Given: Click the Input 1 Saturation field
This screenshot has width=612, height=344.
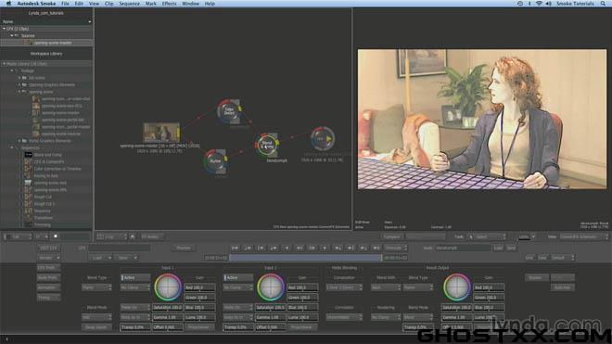Looking at the screenshot, I should point(167,307).
